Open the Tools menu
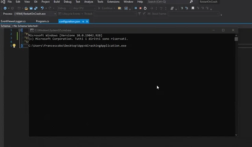252x147 pixels. (100, 2)
